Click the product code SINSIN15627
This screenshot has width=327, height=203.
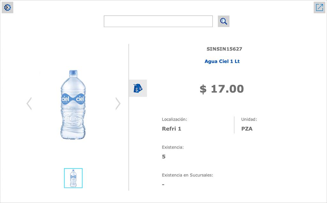(x=224, y=49)
